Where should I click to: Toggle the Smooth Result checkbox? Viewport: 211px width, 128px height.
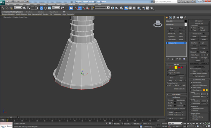point(191,82)
